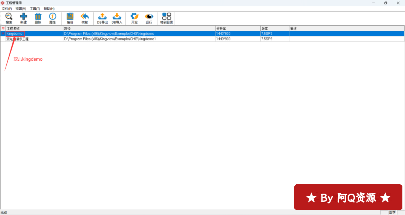Image resolution: width=405 pixels, height=215 pixels.
Task: Open the 帮助(H) menu
Action: (49, 9)
